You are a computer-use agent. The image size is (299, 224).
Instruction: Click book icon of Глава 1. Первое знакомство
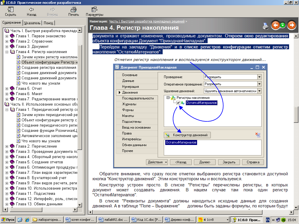coord(12,36)
